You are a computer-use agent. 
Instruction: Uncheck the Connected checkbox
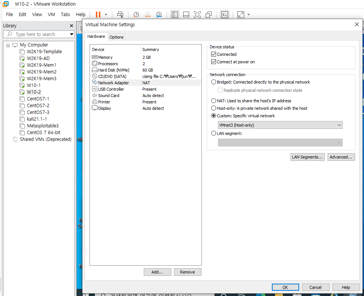[213, 54]
